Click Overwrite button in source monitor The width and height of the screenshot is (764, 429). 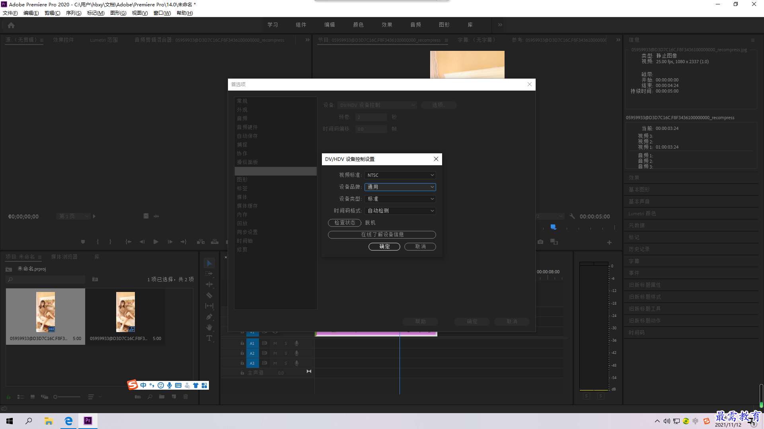pos(214,242)
